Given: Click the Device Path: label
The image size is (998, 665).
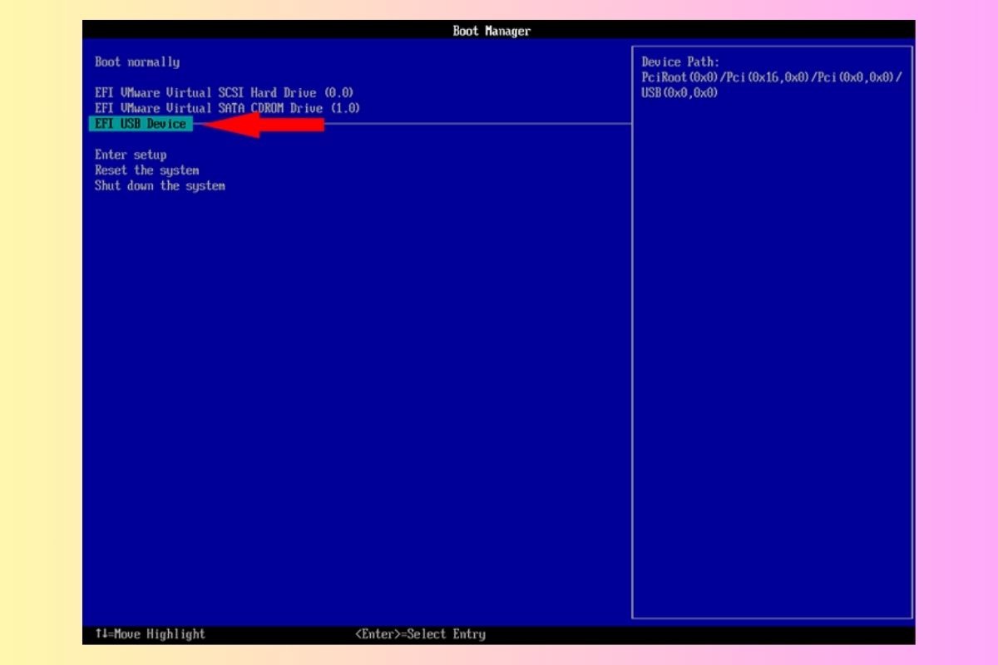Looking at the screenshot, I should (680, 62).
